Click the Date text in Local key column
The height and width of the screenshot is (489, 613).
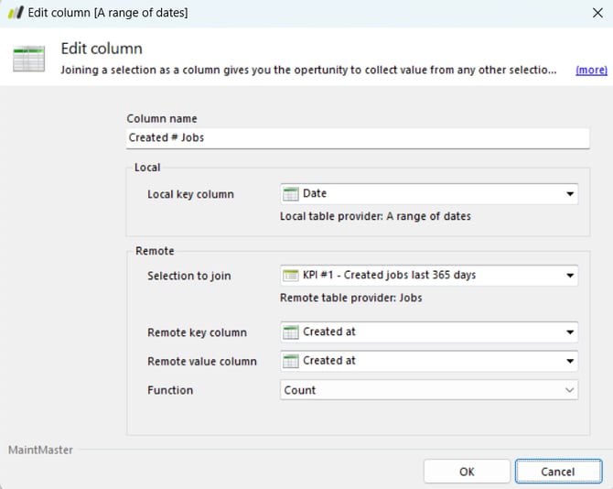[x=315, y=194]
